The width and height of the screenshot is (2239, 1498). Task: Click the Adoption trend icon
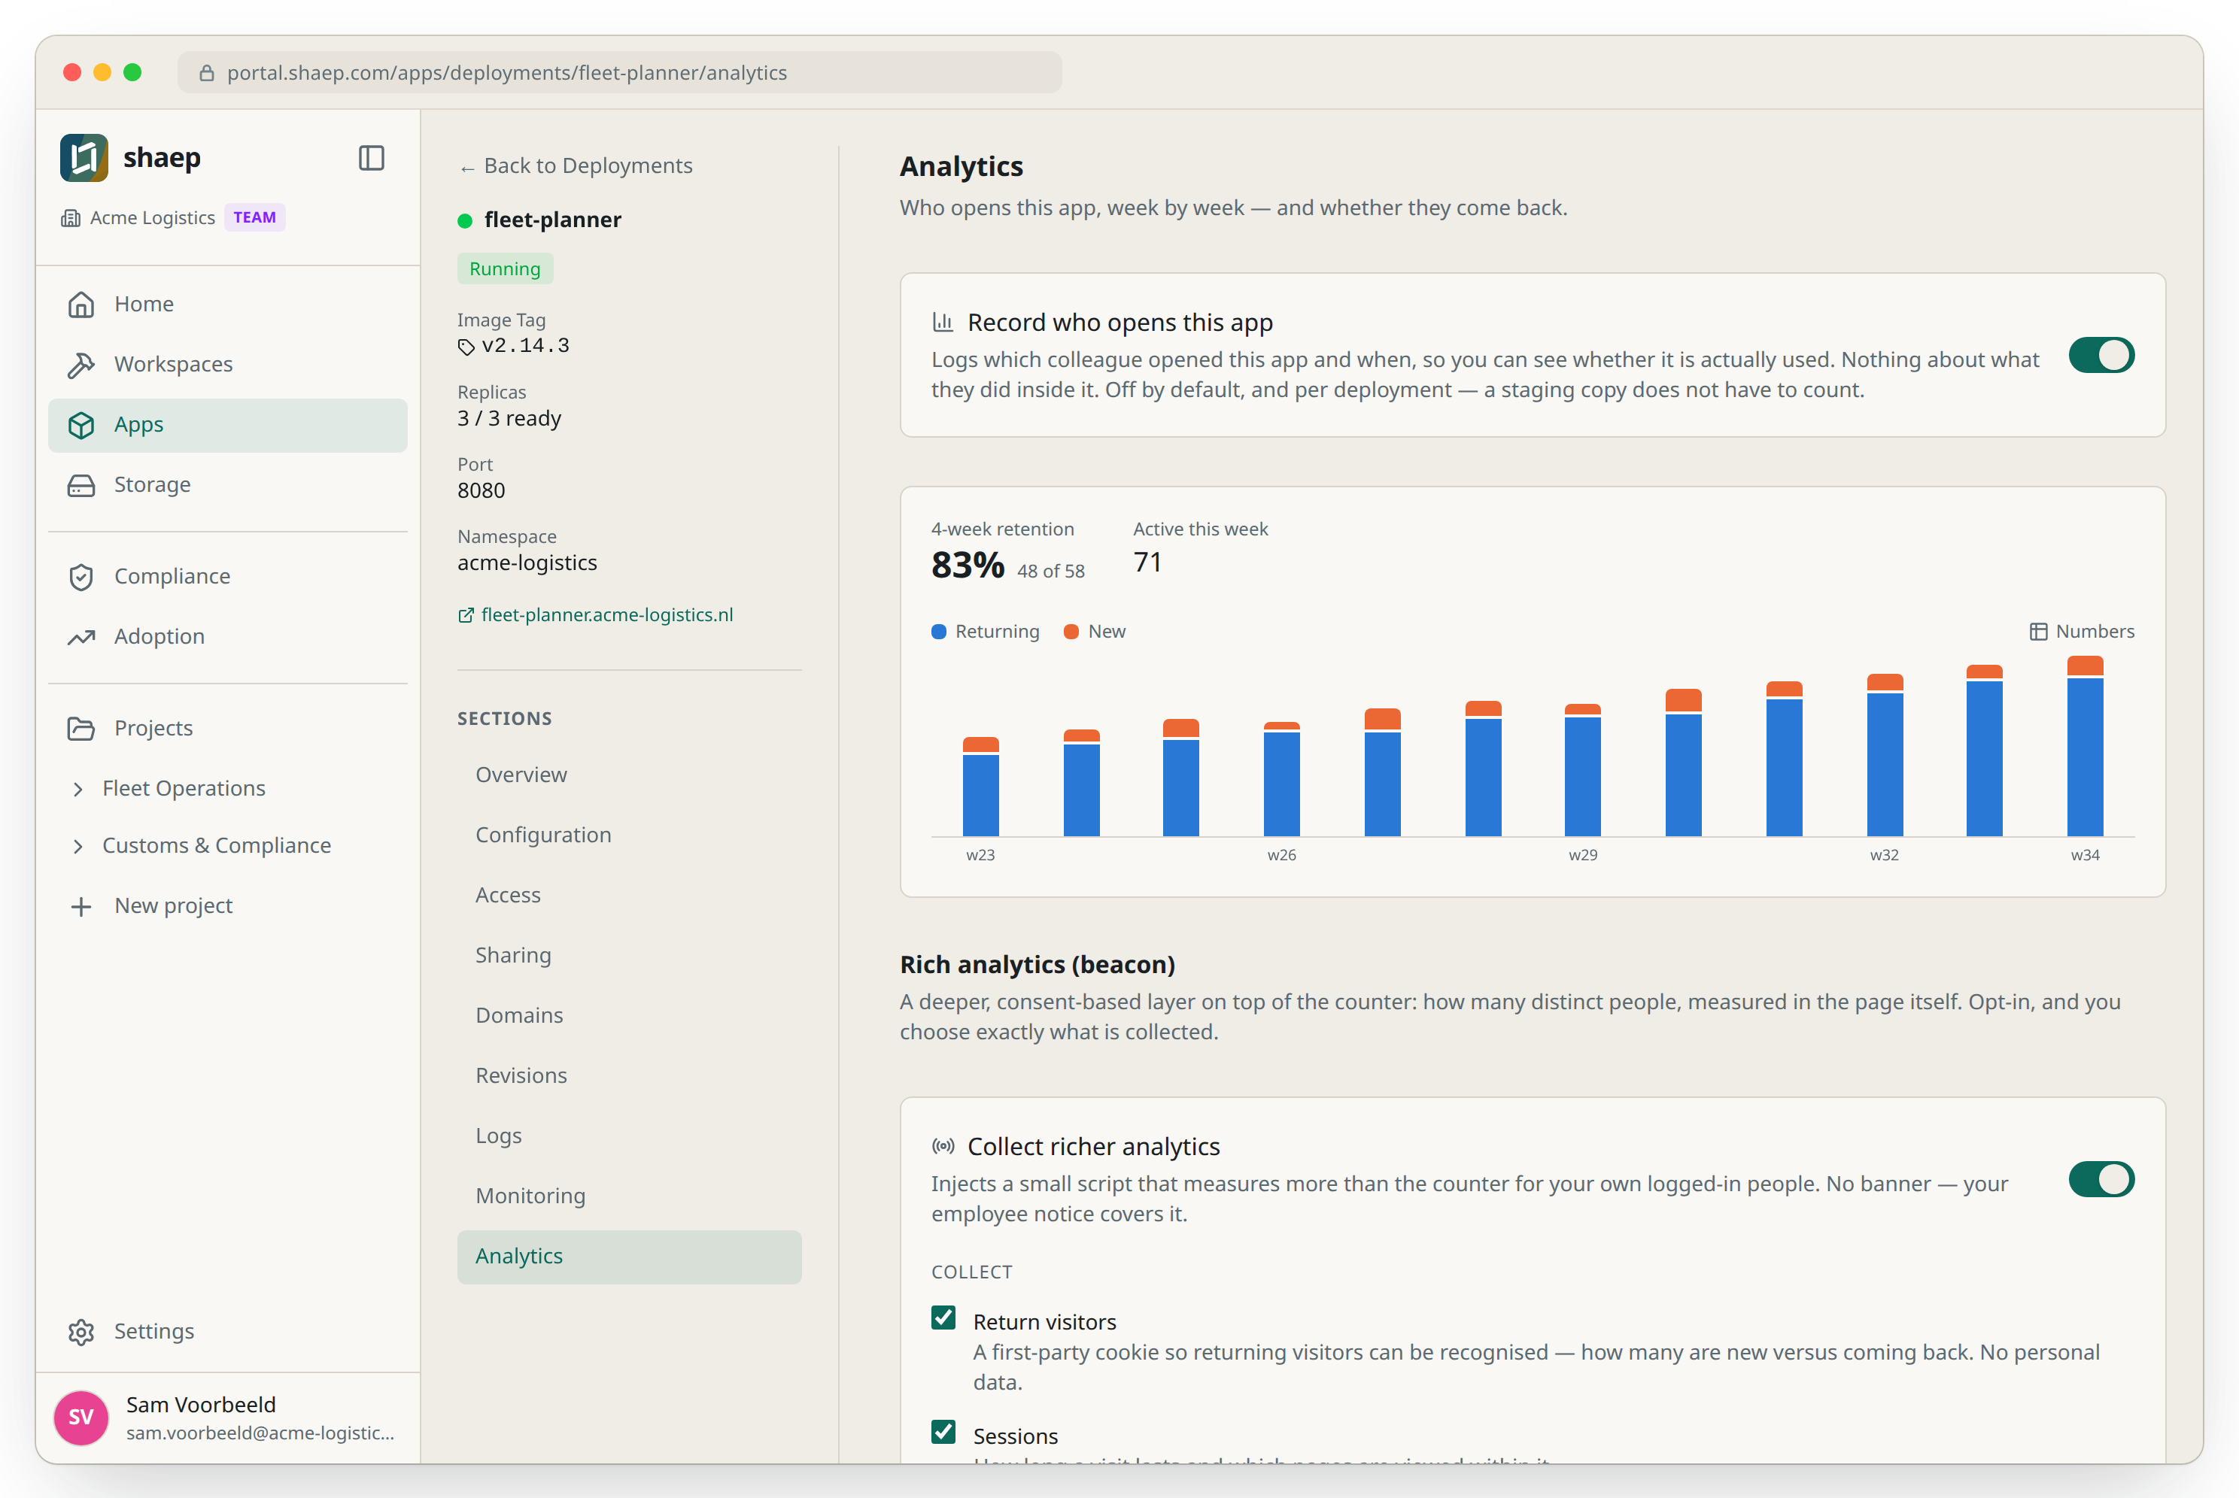pos(81,636)
